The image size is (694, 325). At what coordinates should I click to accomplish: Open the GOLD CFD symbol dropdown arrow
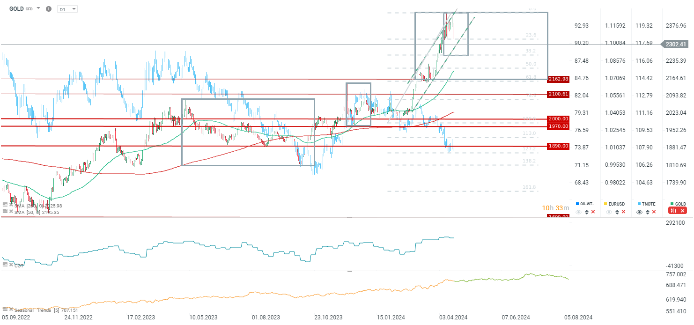38,8
